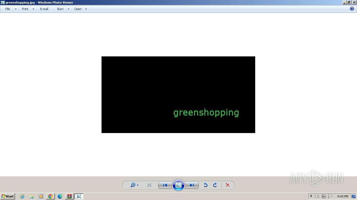Restore down the Photo Viewer window
357x200 pixels.
click(349, 2)
